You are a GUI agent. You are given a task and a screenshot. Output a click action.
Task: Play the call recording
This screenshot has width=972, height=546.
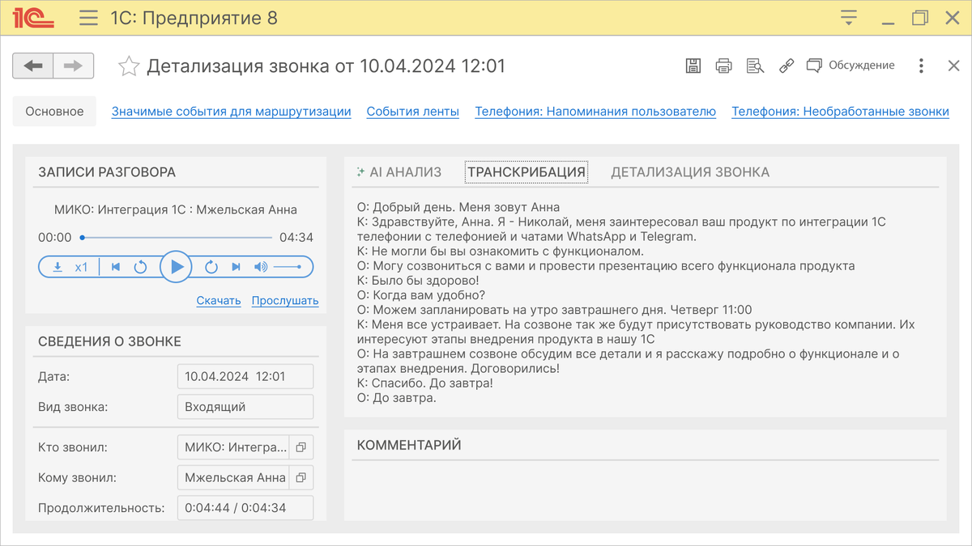(x=176, y=267)
